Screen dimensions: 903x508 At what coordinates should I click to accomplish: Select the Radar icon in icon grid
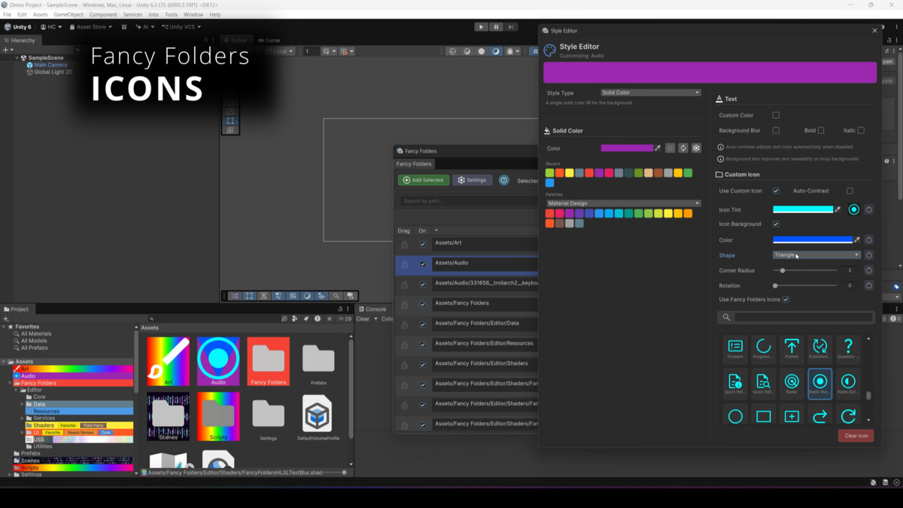[x=792, y=383]
